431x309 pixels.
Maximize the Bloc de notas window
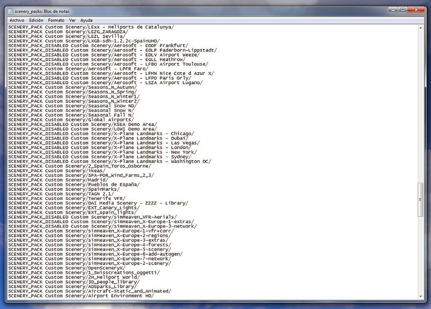click(x=403, y=10)
